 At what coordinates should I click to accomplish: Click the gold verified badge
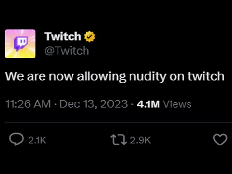pyautogui.click(x=89, y=37)
